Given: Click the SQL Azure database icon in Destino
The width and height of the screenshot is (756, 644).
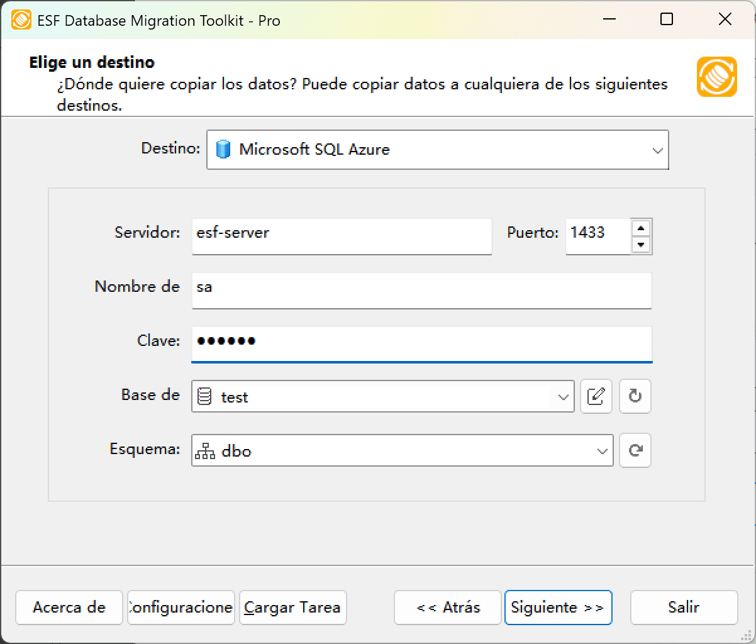Looking at the screenshot, I should click(x=225, y=150).
